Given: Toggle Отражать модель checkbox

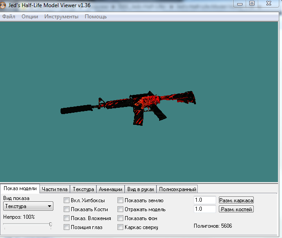Looking at the screenshot, I should [120, 209].
